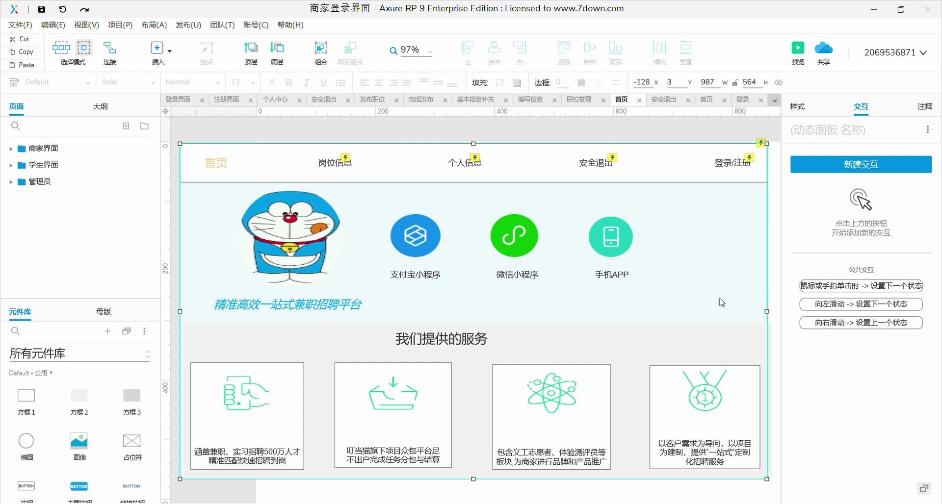The width and height of the screenshot is (942, 504).
Task: Click the add folder icon in pages
Action: click(144, 126)
